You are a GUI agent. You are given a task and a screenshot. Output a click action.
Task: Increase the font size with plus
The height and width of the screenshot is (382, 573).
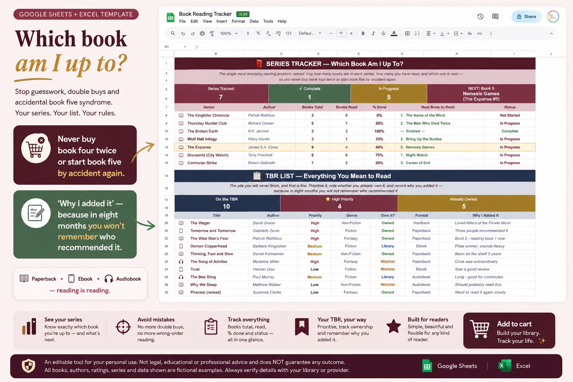pos(351,33)
